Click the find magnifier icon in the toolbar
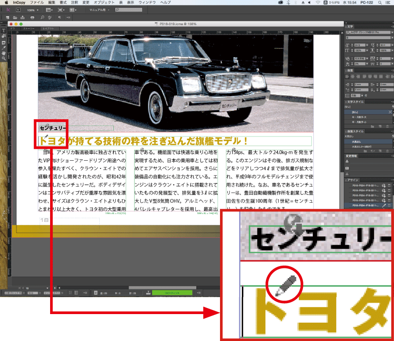Screen dimensions: 394x341 tap(42, 17)
